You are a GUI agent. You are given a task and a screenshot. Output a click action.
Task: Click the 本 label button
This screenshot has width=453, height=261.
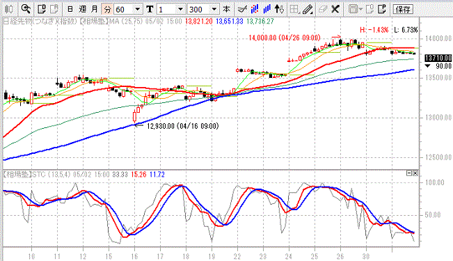point(227,9)
